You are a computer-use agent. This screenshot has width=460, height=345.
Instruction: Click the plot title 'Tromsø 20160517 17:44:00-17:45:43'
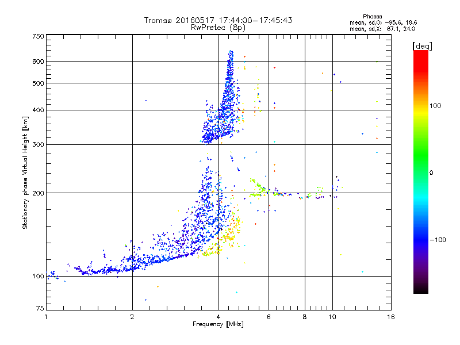218,20
